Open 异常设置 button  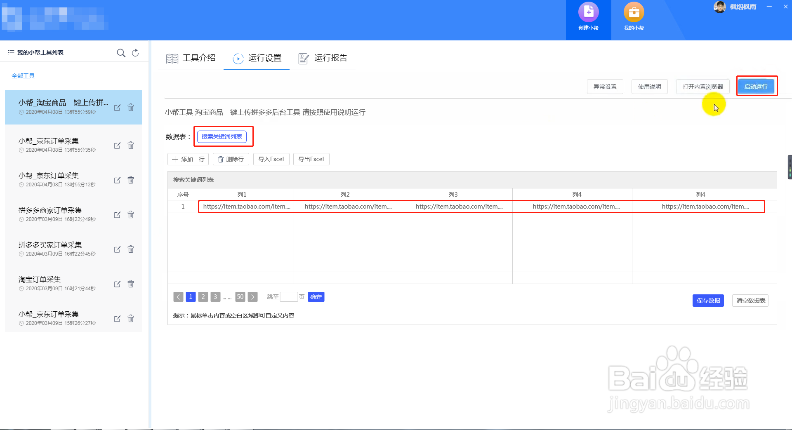tap(605, 87)
